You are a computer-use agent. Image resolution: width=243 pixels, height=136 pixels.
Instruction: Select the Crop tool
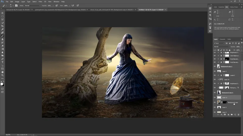coord(2,26)
